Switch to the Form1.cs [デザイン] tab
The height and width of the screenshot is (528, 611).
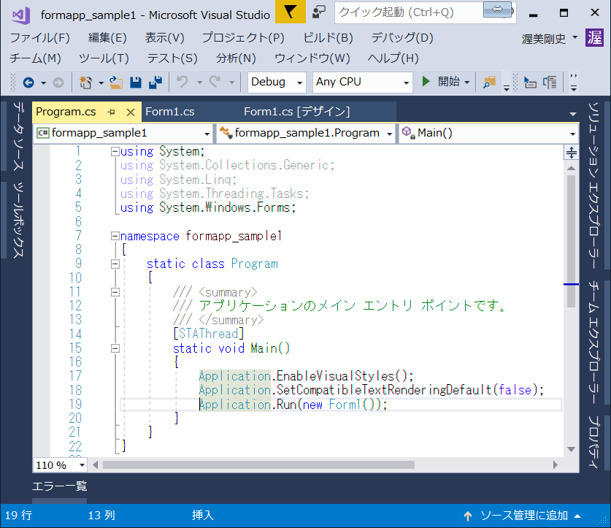coord(297,112)
